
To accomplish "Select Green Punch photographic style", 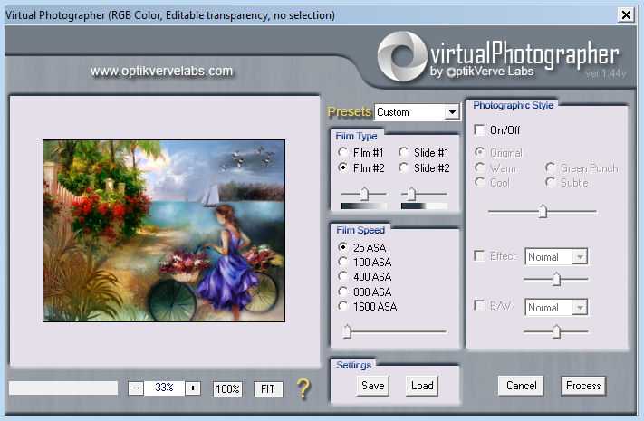I will click(551, 167).
